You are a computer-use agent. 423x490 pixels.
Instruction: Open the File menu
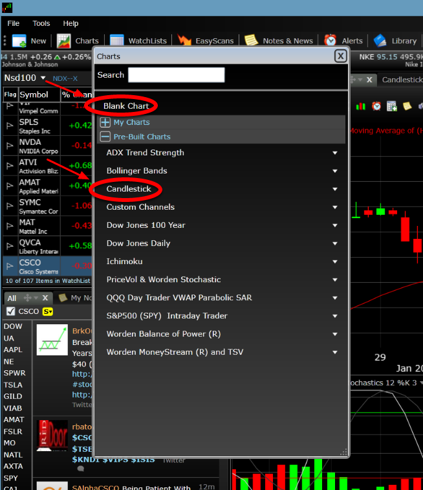(14, 23)
